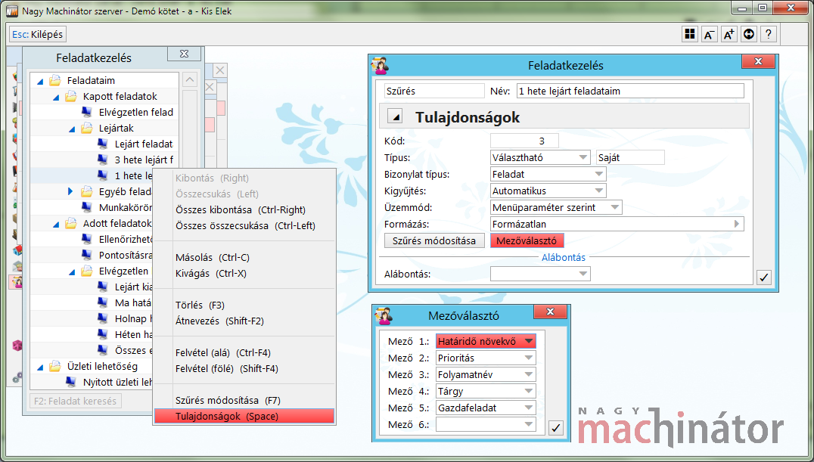
Task: Click the Saját field next to Típus
Action: [x=630, y=157]
